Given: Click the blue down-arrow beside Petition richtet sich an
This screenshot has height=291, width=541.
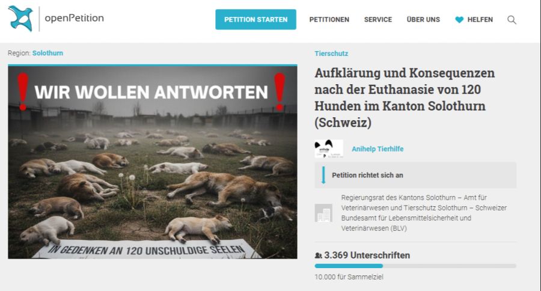Looking at the screenshot, I should click(x=323, y=175).
